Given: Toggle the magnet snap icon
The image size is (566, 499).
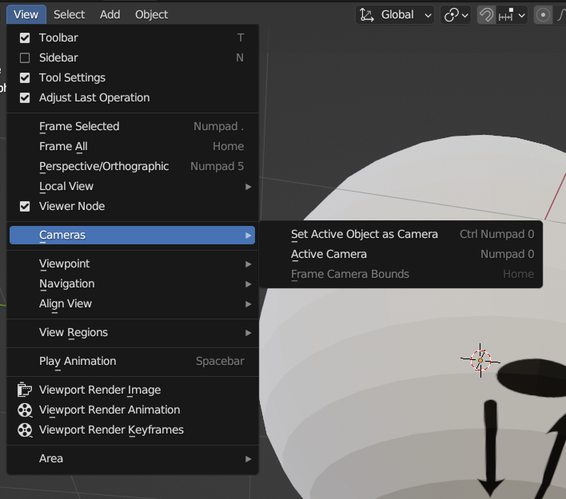Looking at the screenshot, I should pos(485,14).
